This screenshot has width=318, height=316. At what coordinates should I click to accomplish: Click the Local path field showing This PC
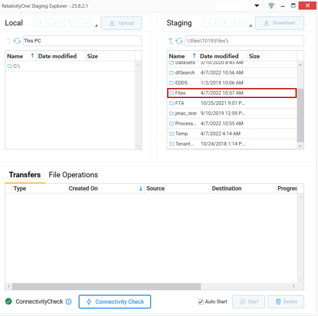(82, 41)
